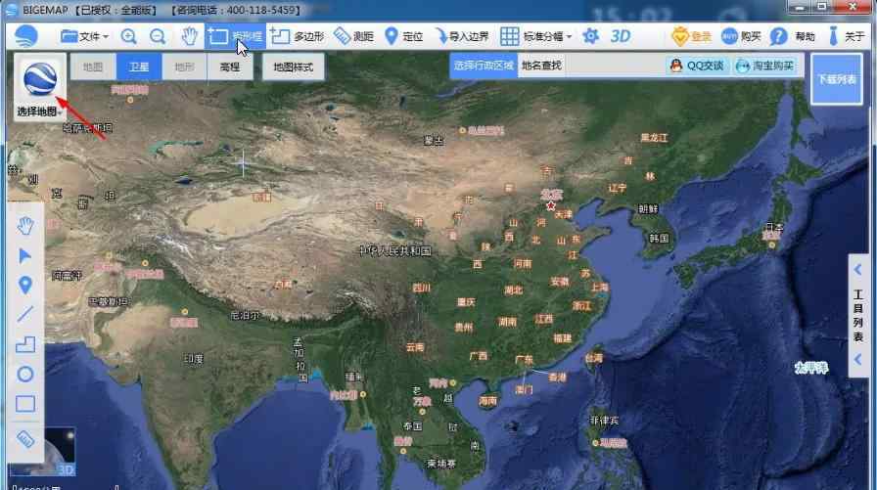Switch to the 地形 terrain tab
The width and height of the screenshot is (877, 490).
(x=184, y=67)
